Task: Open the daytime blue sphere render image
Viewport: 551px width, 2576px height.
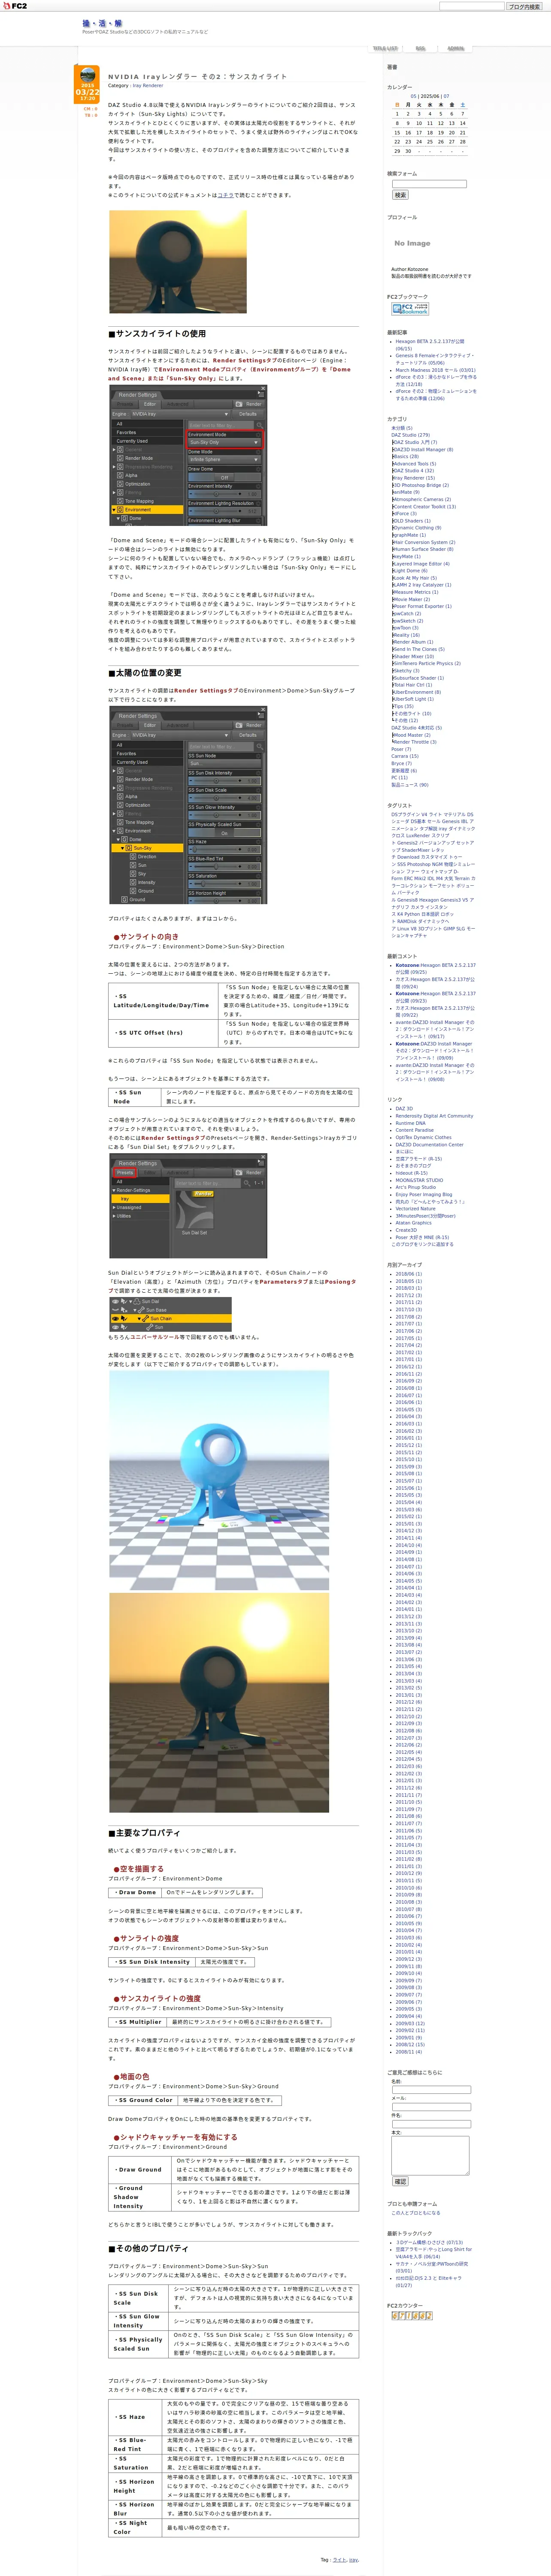Action: point(219,1480)
